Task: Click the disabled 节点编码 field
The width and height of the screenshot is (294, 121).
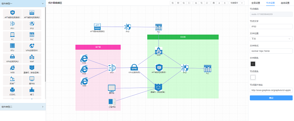Action: 271,14
